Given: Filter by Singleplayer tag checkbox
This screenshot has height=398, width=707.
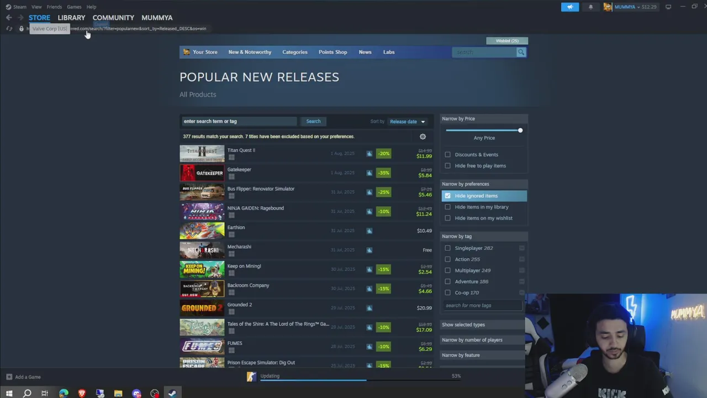Looking at the screenshot, I should 447,248.
